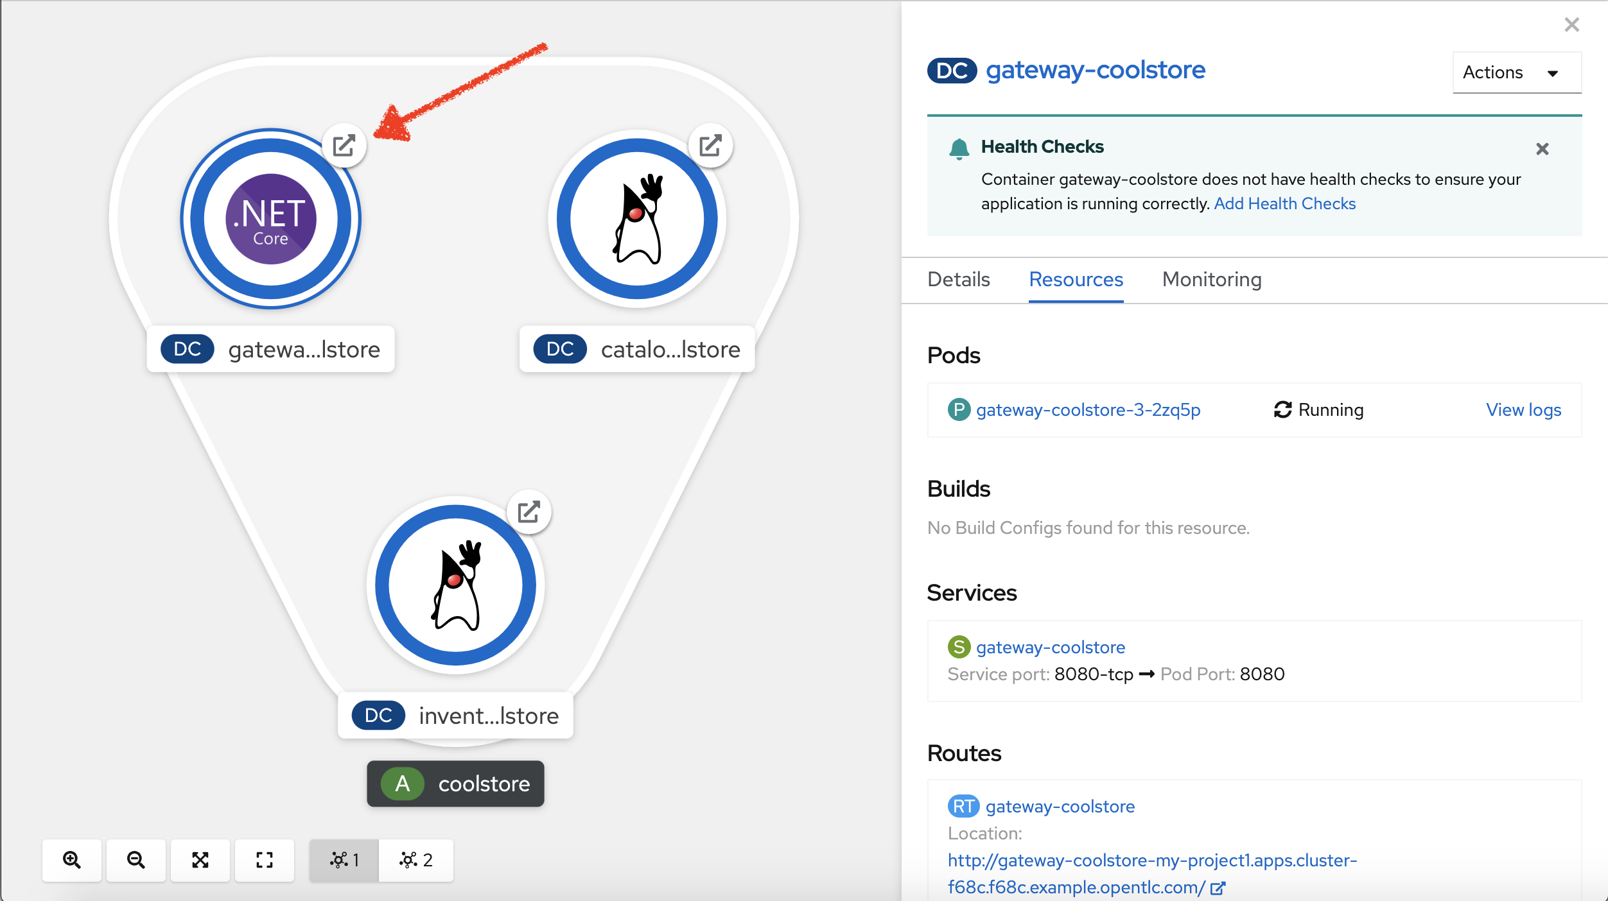Click the Running status sync icon
The height and width of the screenshot is (901, 1608).
coord(1282,409)
